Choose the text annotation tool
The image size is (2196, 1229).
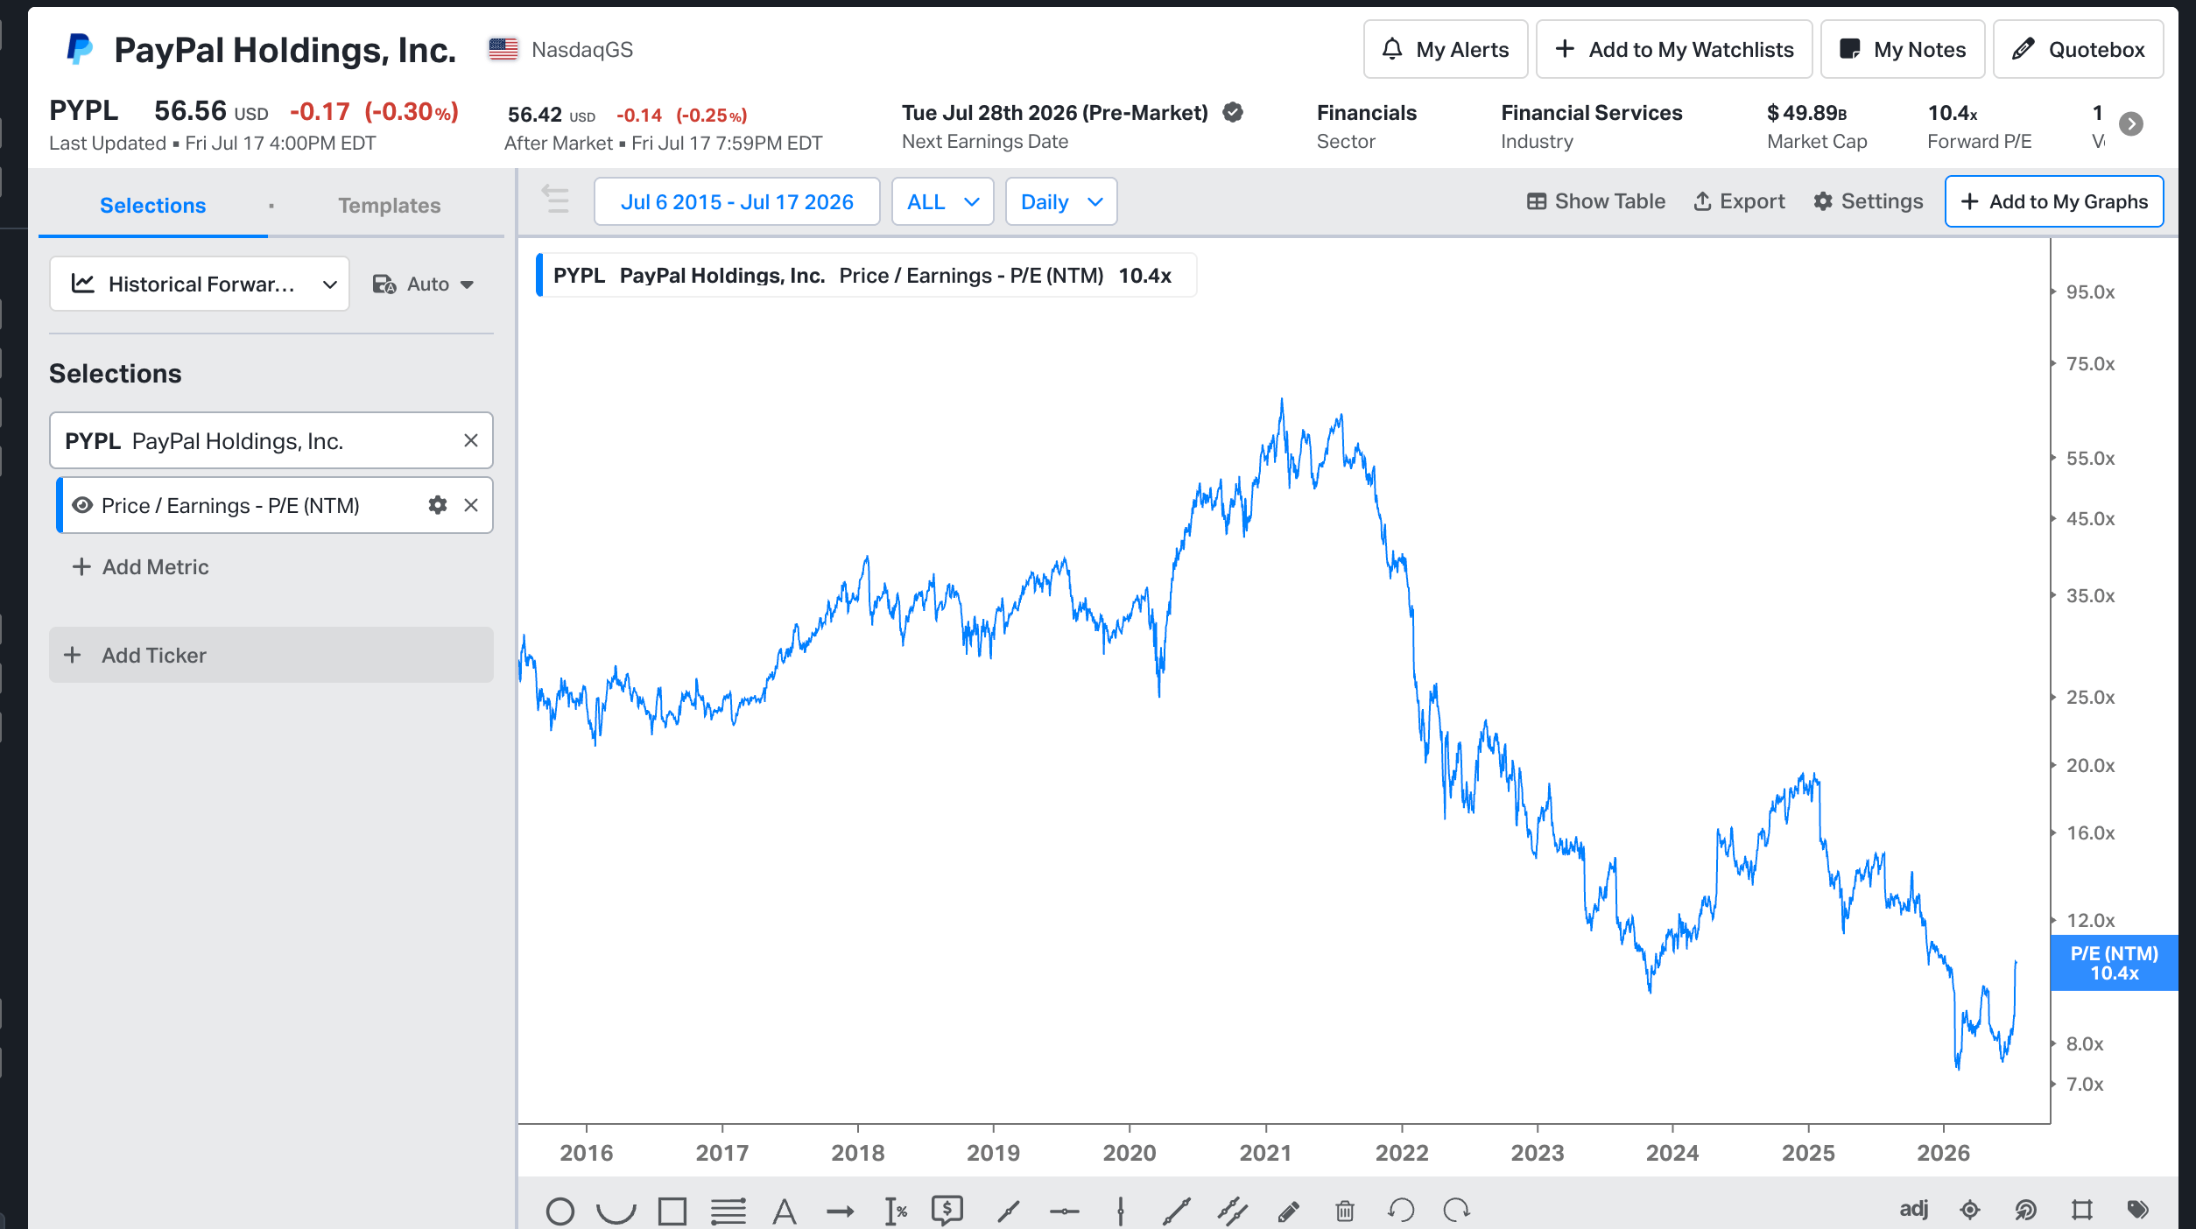pyautogui.click(x=784, y=1211)
